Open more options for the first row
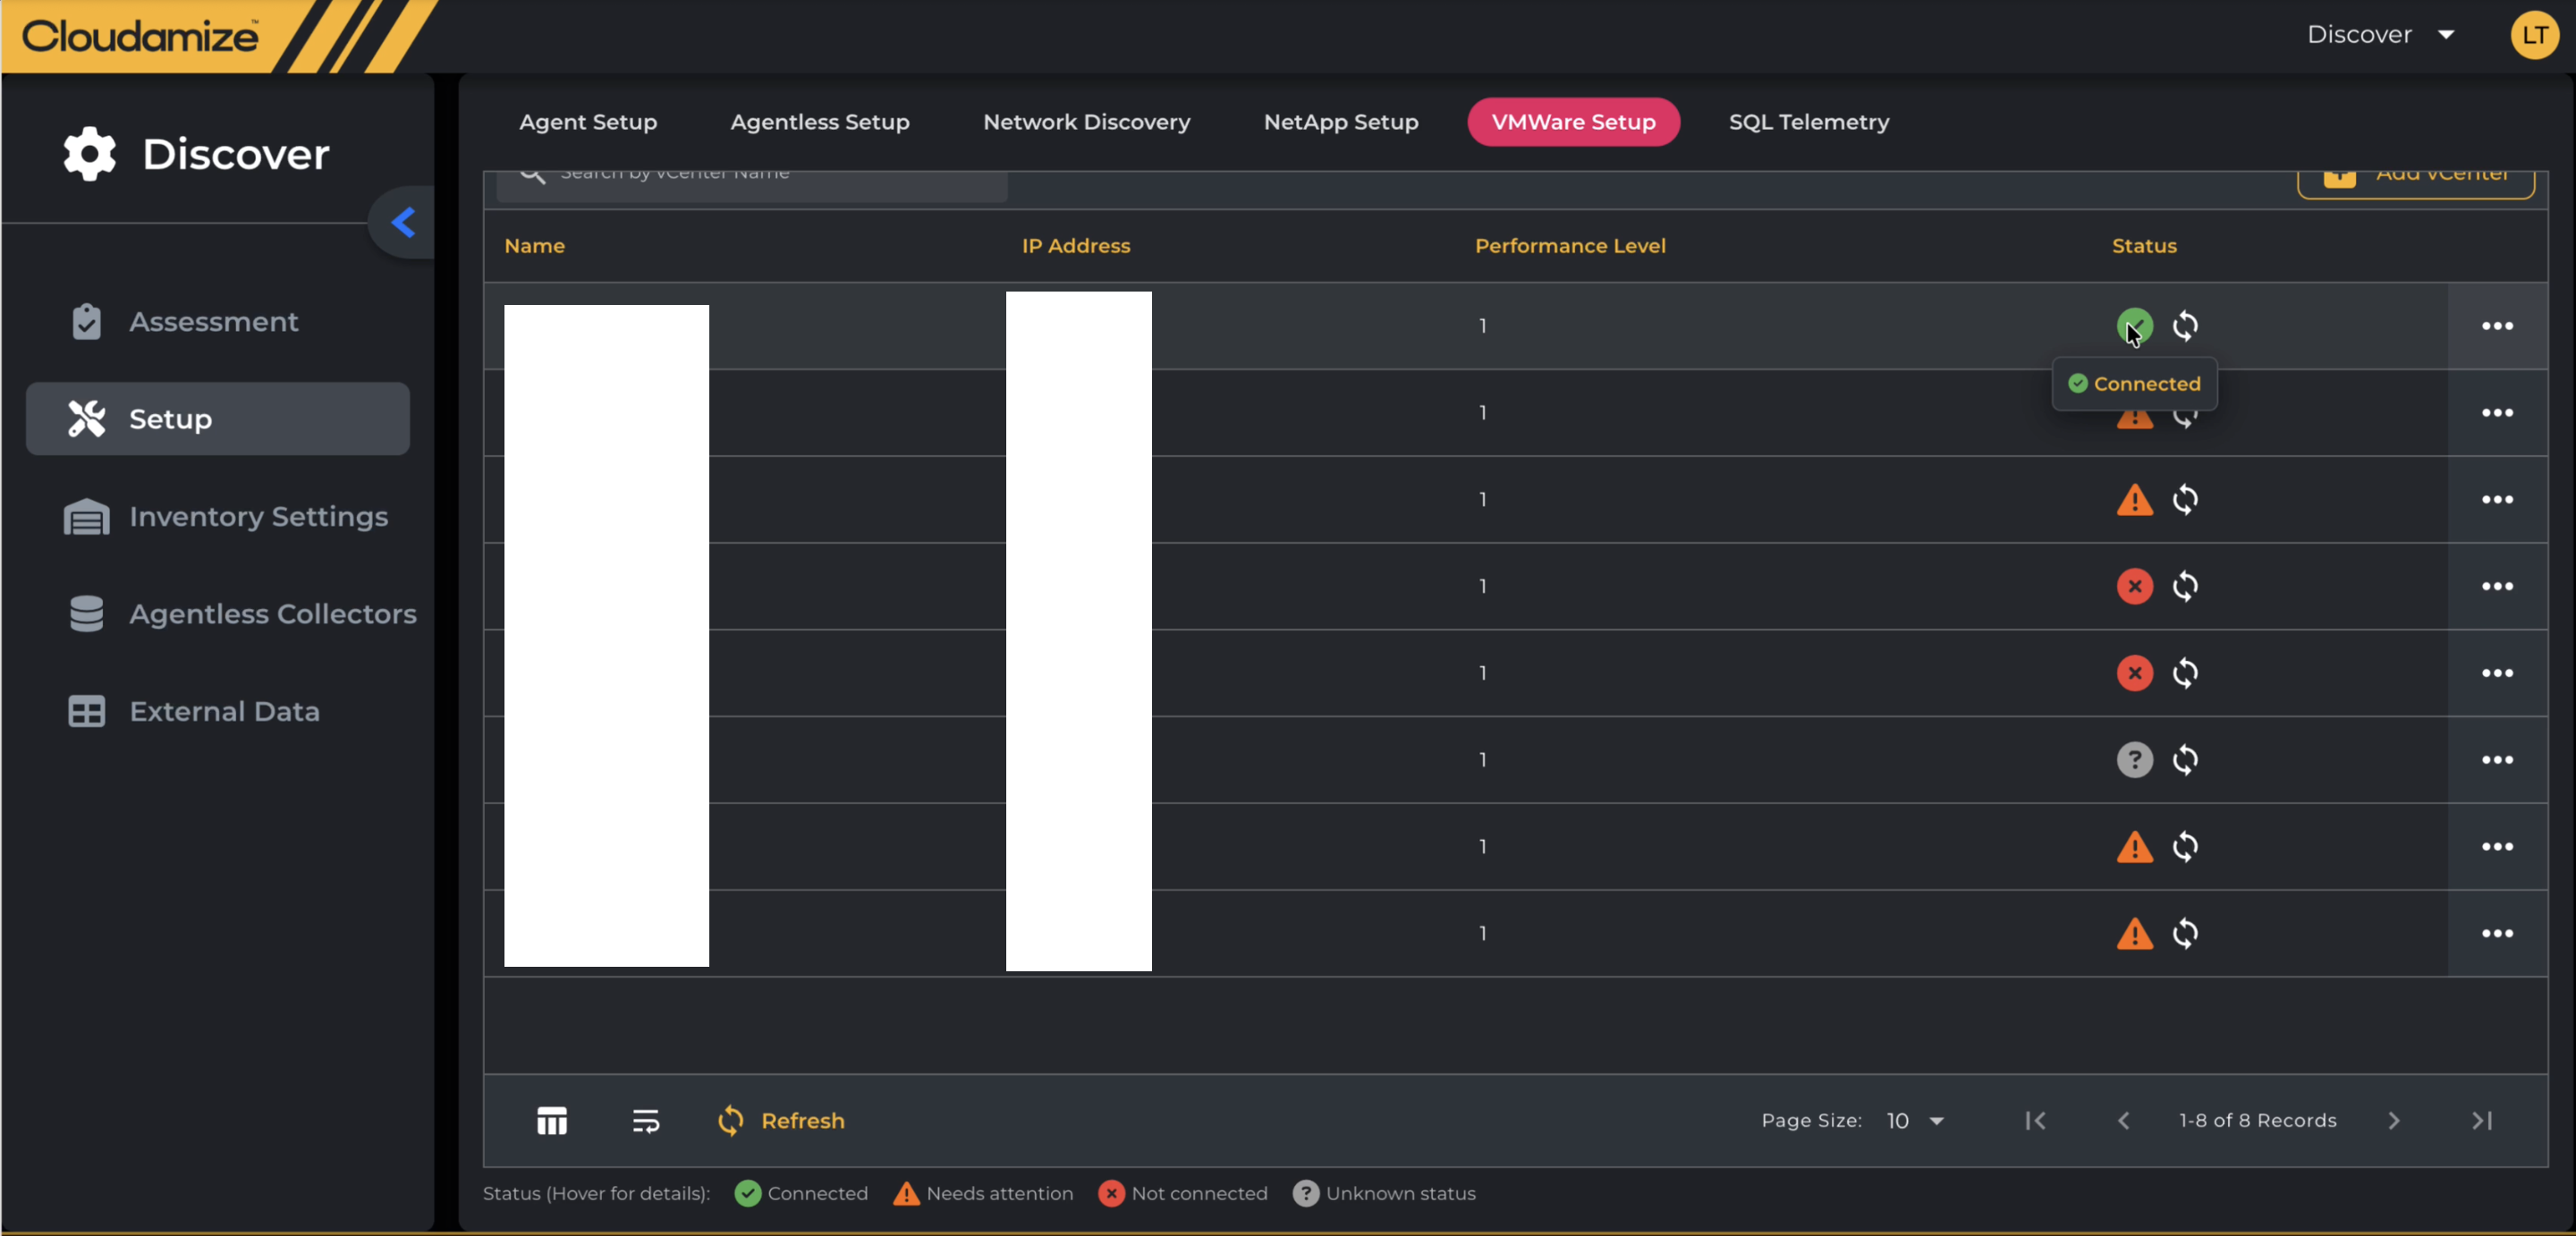Screen dimensions: 2576x1236 point(2497,326)
